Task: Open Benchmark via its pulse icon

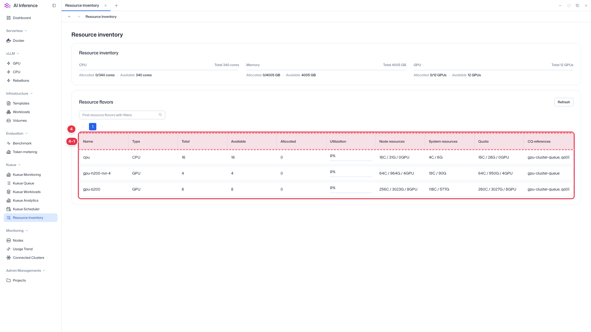Action: (x=9, y=143)
